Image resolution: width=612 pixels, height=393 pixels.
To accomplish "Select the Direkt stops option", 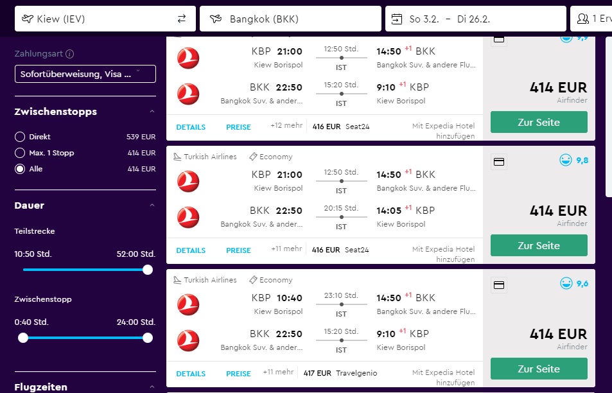I will pos(20,137).
